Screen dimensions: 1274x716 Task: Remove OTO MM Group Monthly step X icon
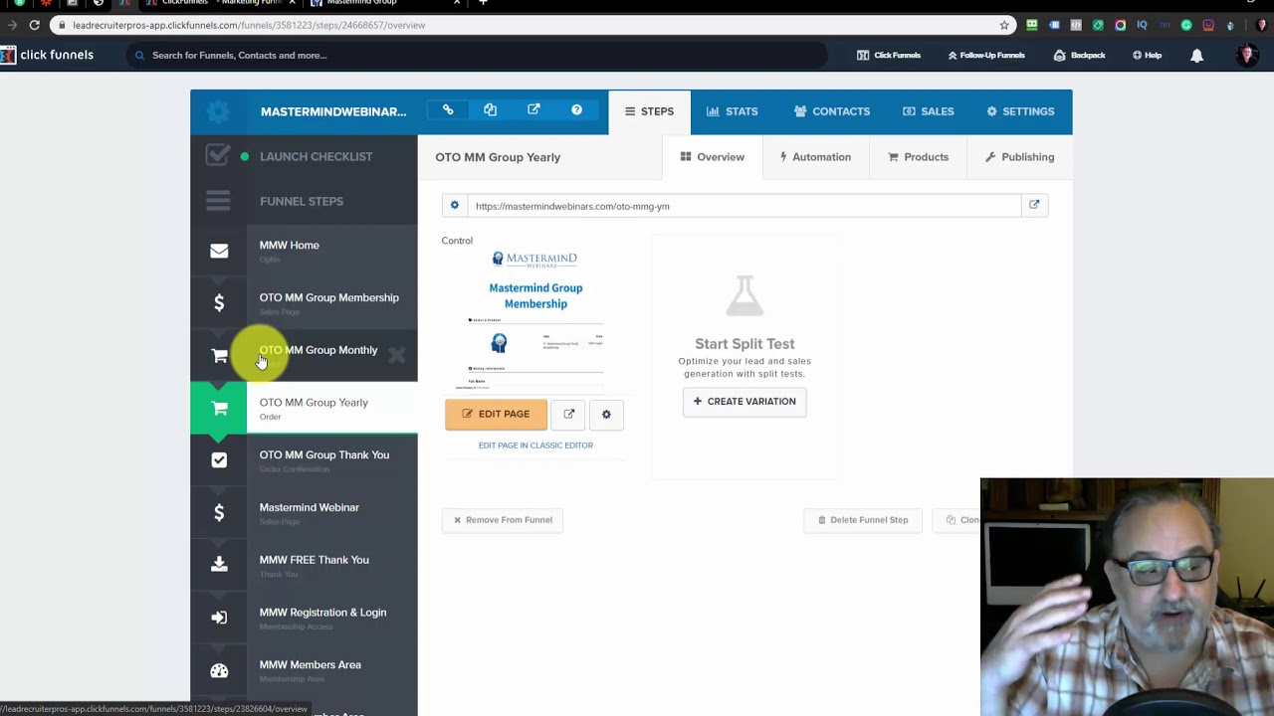397,355
